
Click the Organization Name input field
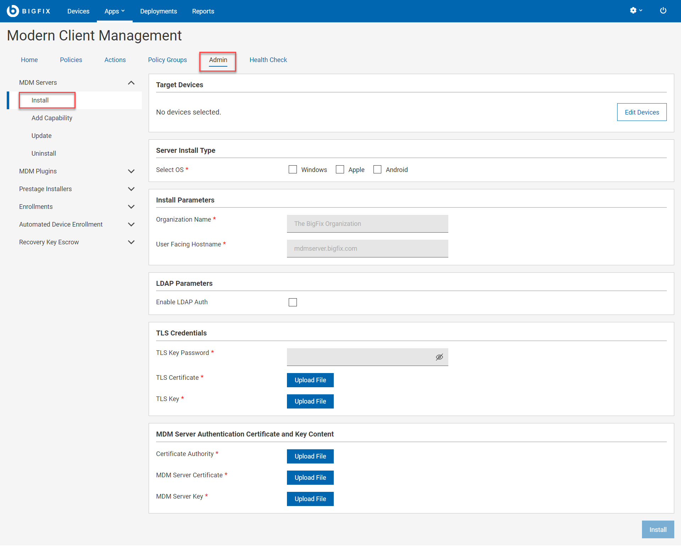click(x=367, y=224)
